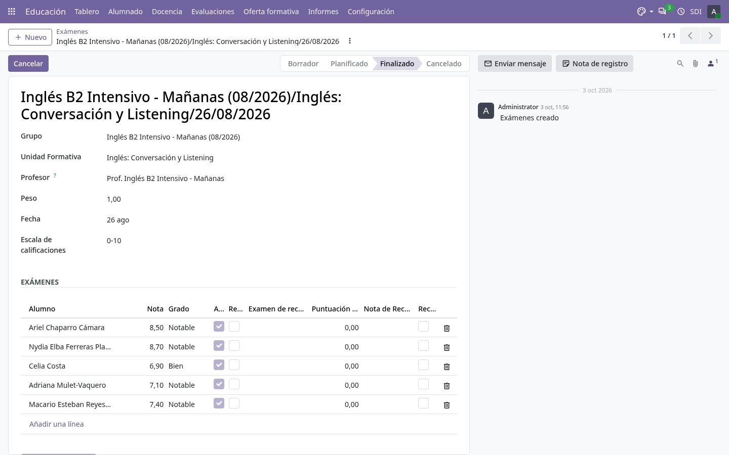
Task: Search messages in the chatter
Action: 680,64
